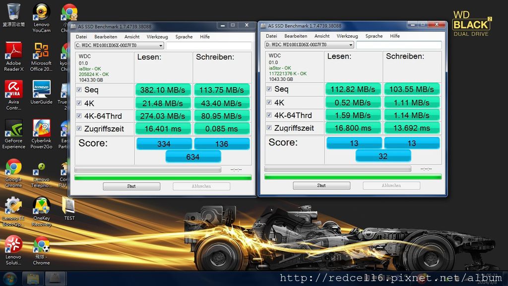Open Bearbeiten menu in D: drive window
The image size is (508, 286).
(x=296, y=36)
